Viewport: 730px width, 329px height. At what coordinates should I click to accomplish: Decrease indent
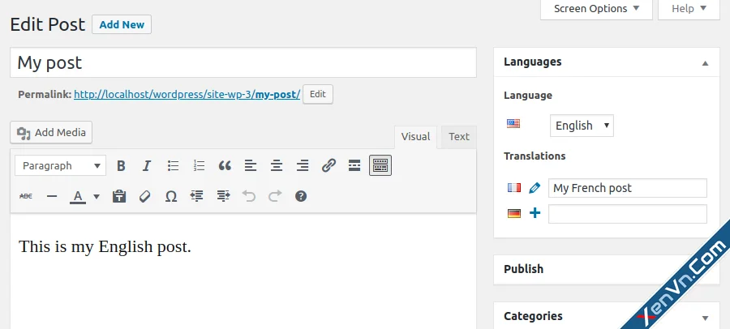pyautogui.click(x=197, y=196)
